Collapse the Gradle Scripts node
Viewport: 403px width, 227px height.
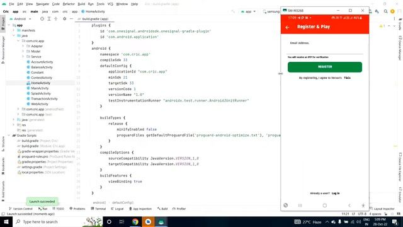click(9, 136)
